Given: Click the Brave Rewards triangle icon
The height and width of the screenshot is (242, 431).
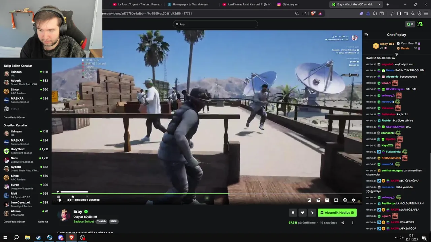Looking at the screenshot, I should 320,13.
